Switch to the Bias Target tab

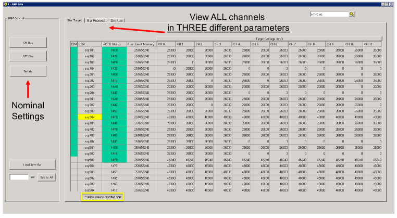[x=75, y=20]
